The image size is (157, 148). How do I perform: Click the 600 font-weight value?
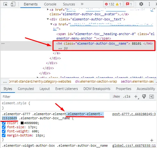35,131
